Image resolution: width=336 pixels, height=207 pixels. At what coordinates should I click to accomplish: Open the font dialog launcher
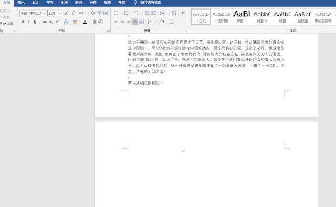pyautogui.click(x=108, y=31)
